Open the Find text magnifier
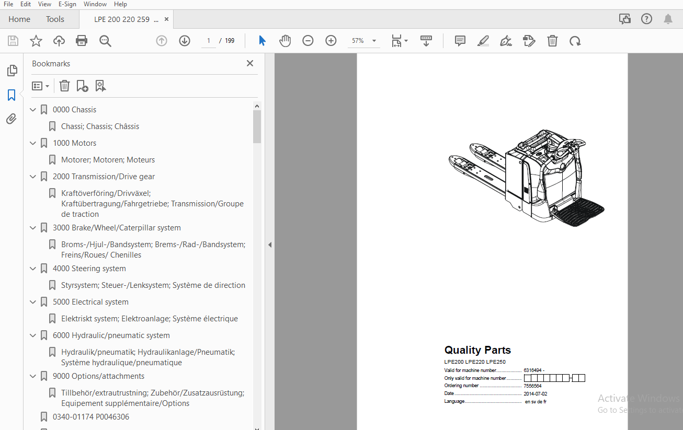The image size is (683, 430). [106, 41]
